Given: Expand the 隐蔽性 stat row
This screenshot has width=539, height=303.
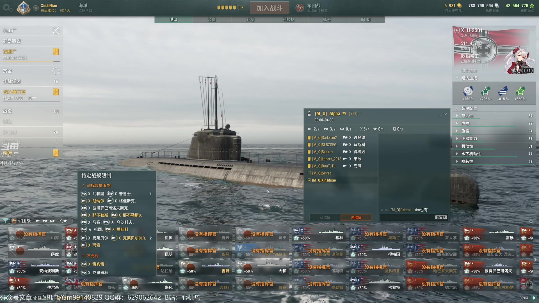Looking at the screenshot, I should pos(494,161).
